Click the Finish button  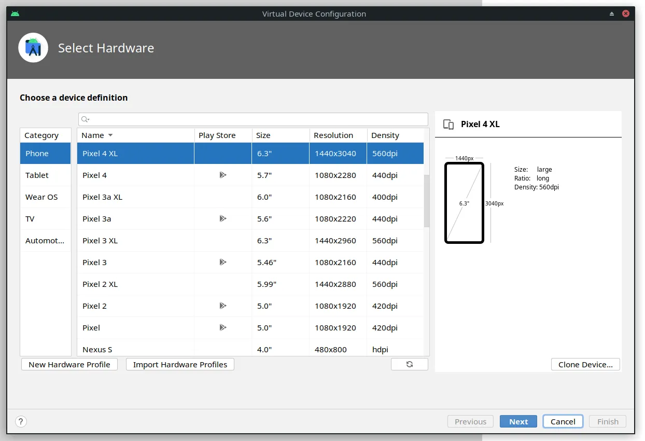[x=608, y=421]
